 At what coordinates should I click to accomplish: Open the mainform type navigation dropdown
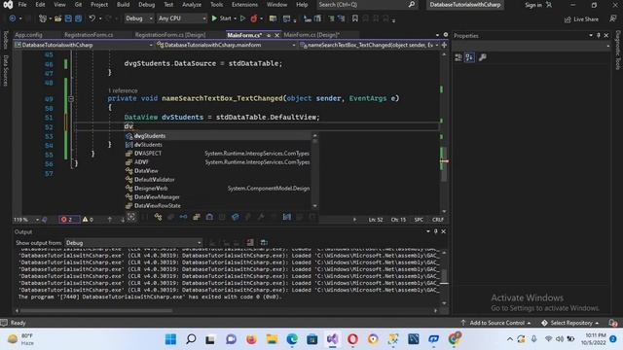click(x=226, y=46)
